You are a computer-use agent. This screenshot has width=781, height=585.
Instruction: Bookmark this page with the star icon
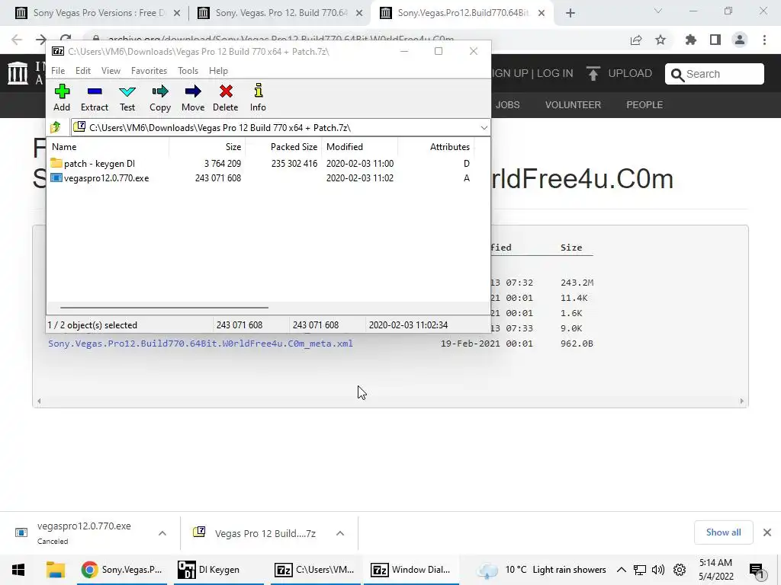pyautogui.click(x=660, y=40)
